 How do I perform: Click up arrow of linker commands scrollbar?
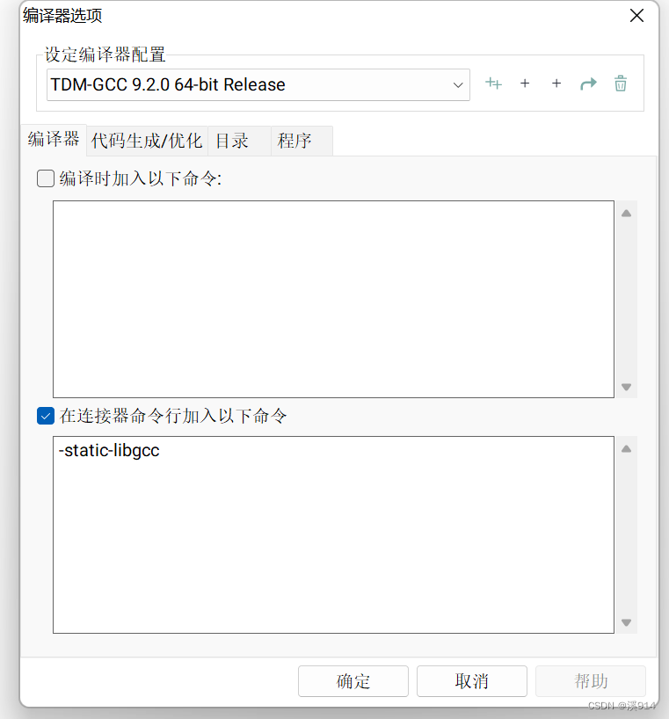click(626, 449)
